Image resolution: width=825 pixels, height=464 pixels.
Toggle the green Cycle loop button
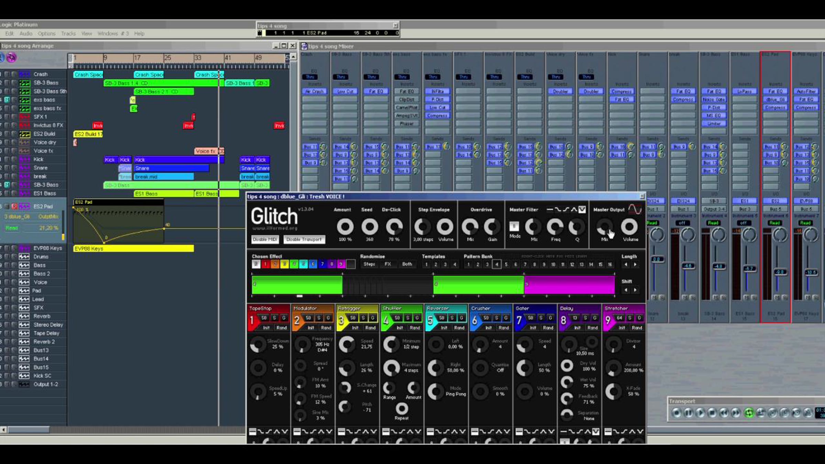point(749,412)
